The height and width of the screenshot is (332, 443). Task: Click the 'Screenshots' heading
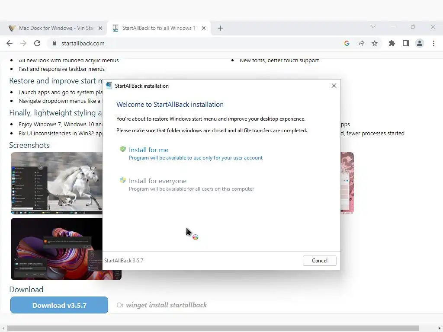(x=29, y=145)
